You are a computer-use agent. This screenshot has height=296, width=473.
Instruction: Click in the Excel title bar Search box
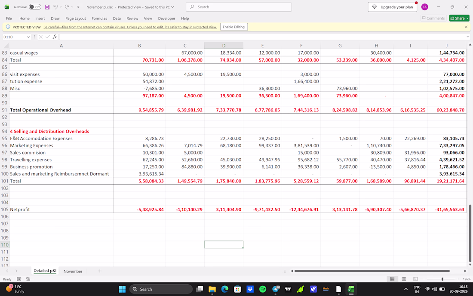[239, 7]
